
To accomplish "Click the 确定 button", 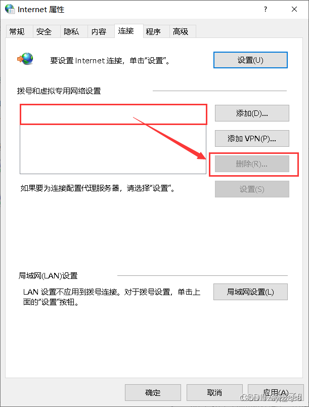I will 153,392.
